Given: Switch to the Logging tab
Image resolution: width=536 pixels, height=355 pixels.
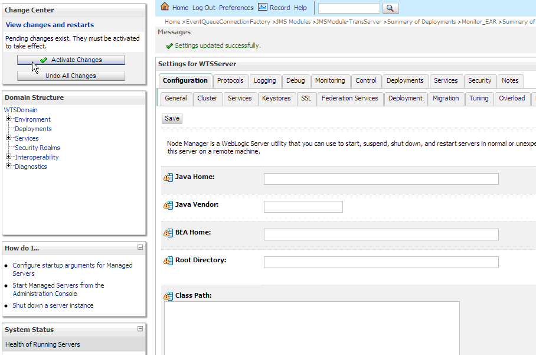Looking at the screenshot, I should click(x=265, y=81).
